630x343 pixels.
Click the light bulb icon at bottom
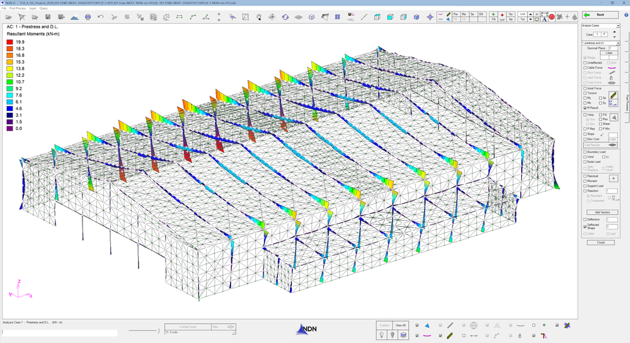tap(382, 335)
